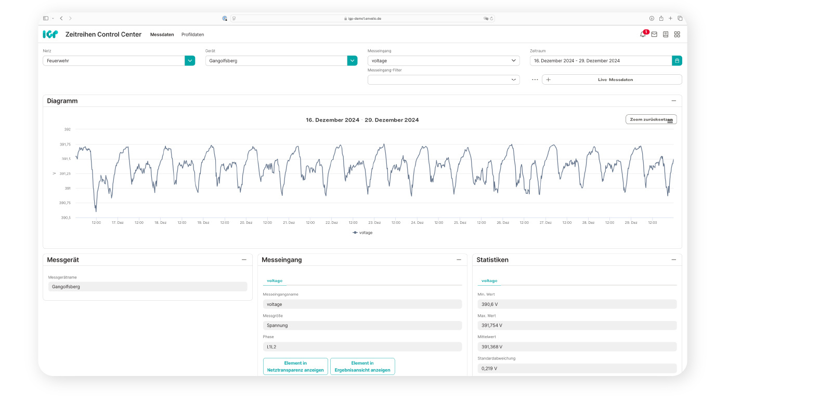Select the voltage tab in Messeingang panel
Screen dimensions: 832x402
tap(275, 280)
